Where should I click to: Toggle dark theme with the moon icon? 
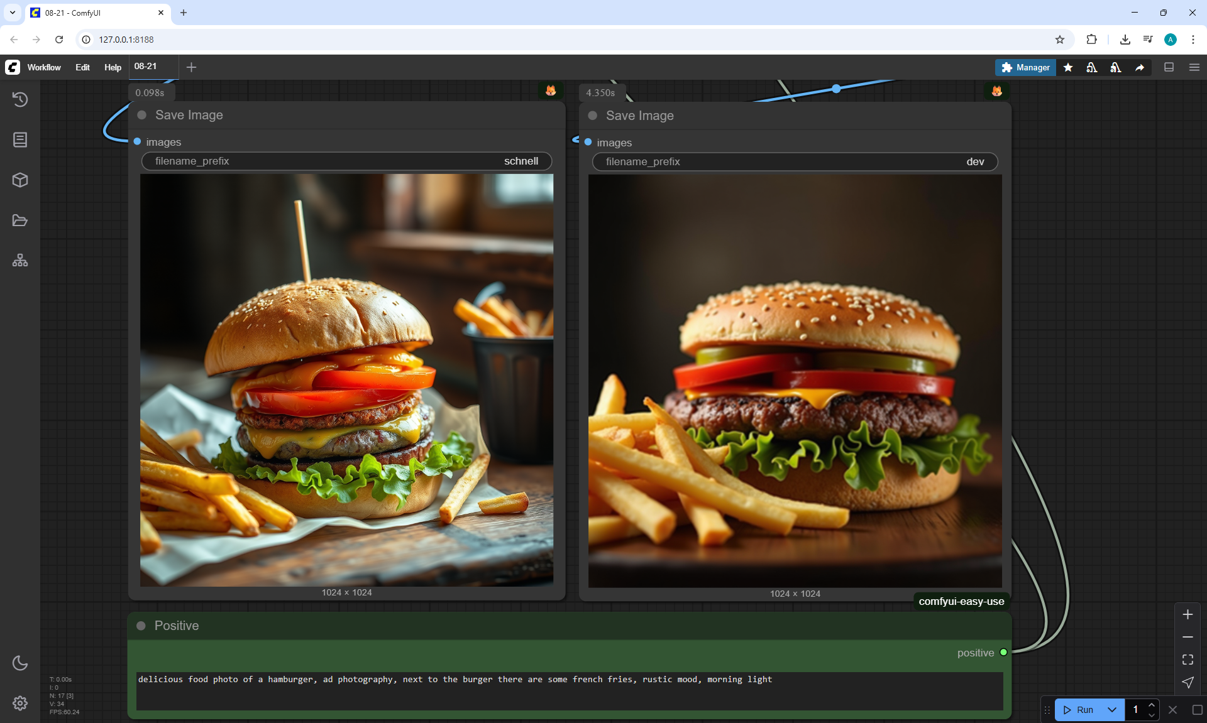pyautogui.click(x=20, y=663)
